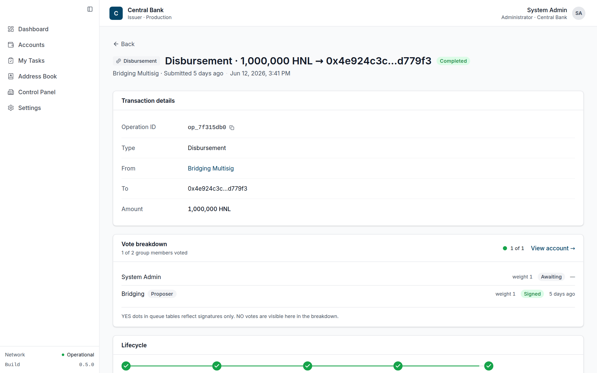
Task: Copy the Operation ID op_7f315db0
Action: tap(232, 127)
